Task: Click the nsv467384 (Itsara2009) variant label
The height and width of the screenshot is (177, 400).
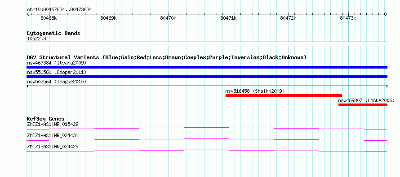Action: [x=57, y=63]
